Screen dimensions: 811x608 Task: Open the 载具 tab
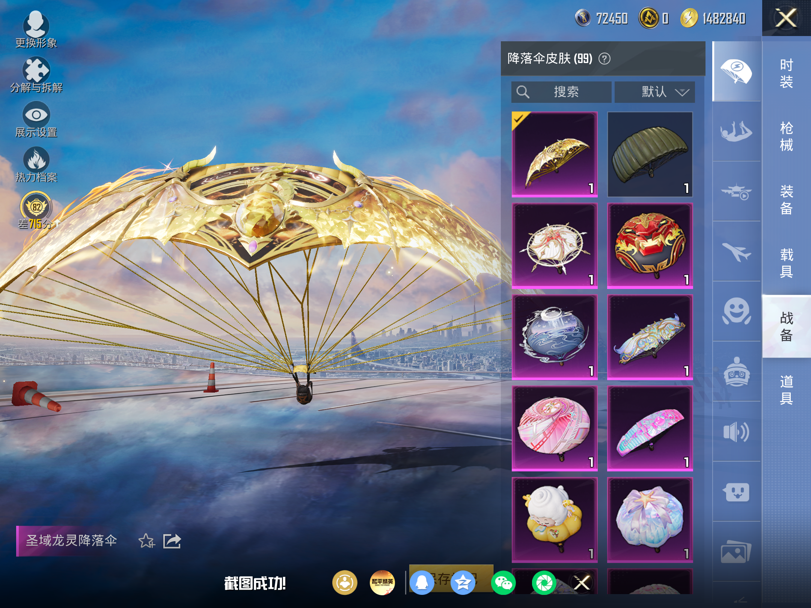point(786,263)
